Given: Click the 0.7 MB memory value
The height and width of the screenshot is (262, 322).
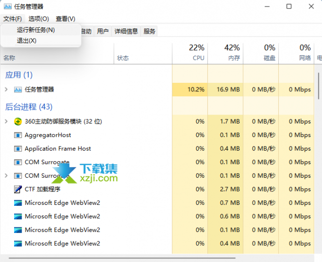Looking at the screenshot, I should (x=230, y=203).
